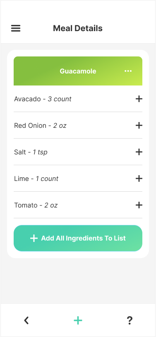Add Tomato using its plus icon
Image resolution: width=156 pixels, height=337 pixels.
tap(139, 205)
